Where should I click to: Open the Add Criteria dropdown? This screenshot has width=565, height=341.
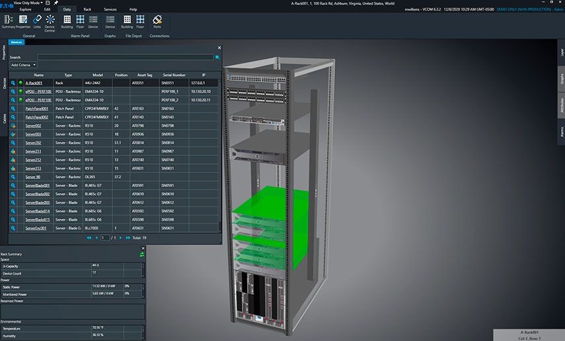[23, 65]
